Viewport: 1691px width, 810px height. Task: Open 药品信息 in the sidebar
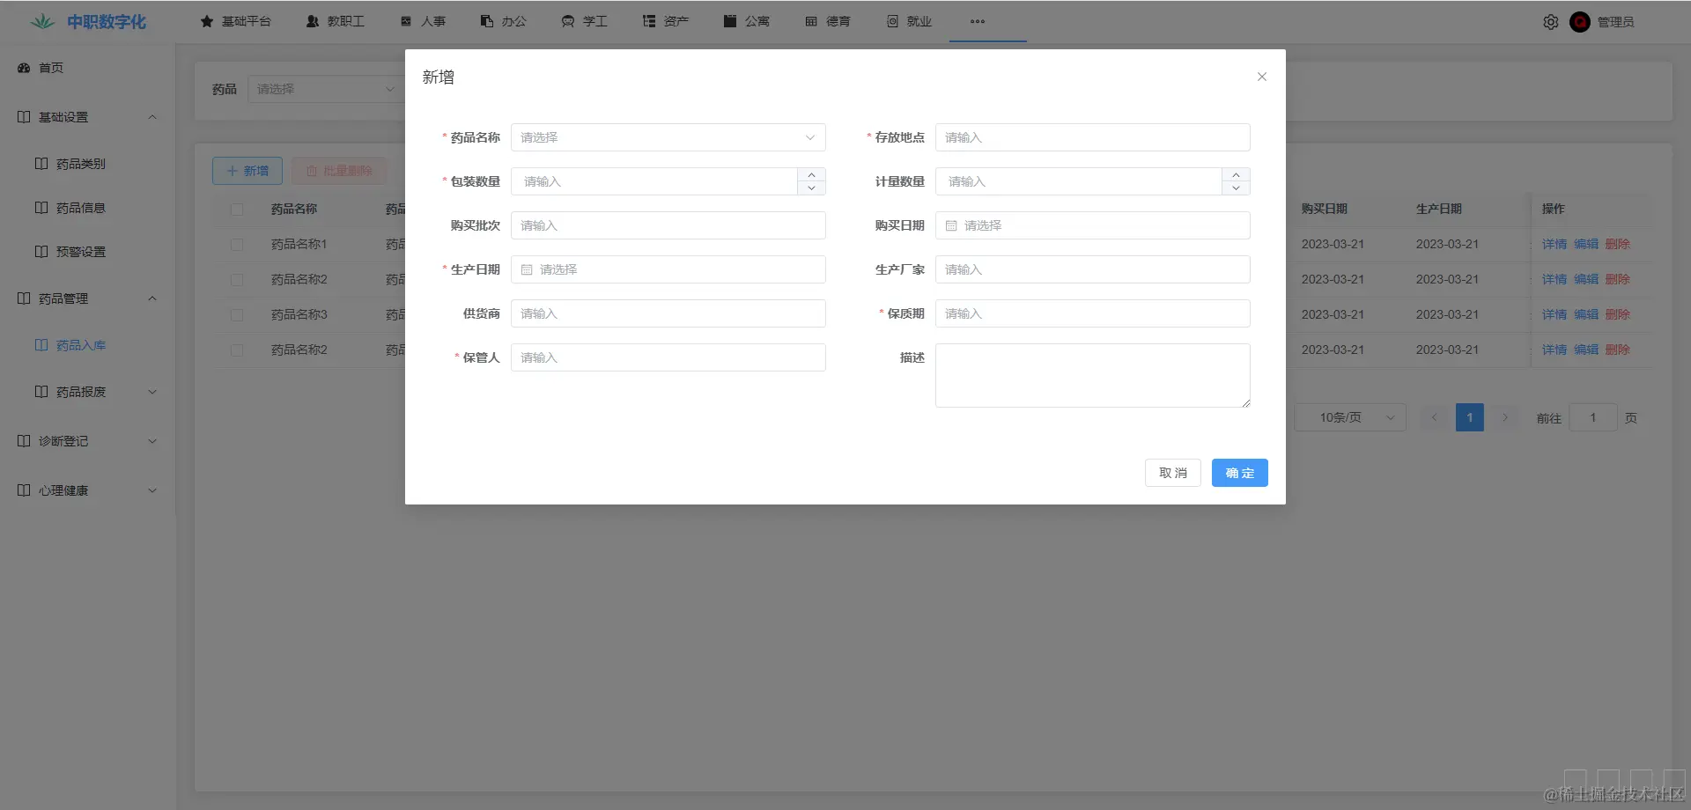point(87,208)
